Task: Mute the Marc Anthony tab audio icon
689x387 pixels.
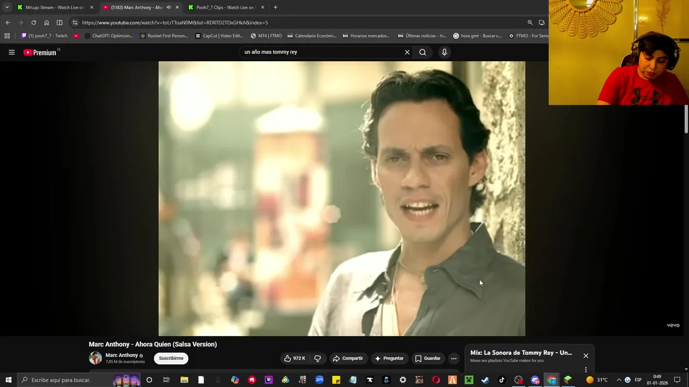Action: tap(168, 8)
